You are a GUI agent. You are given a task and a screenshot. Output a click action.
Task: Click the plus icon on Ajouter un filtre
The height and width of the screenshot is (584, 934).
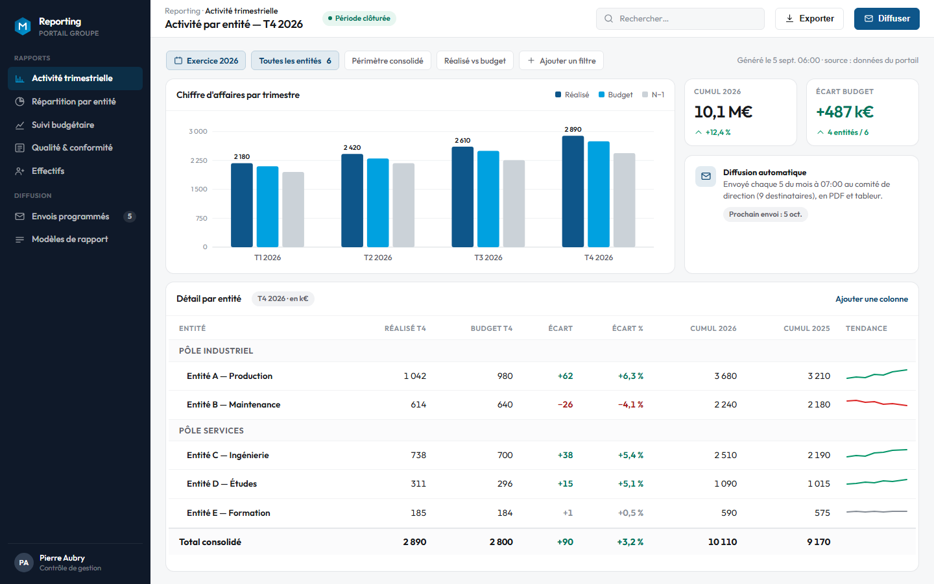coord(531,61)
